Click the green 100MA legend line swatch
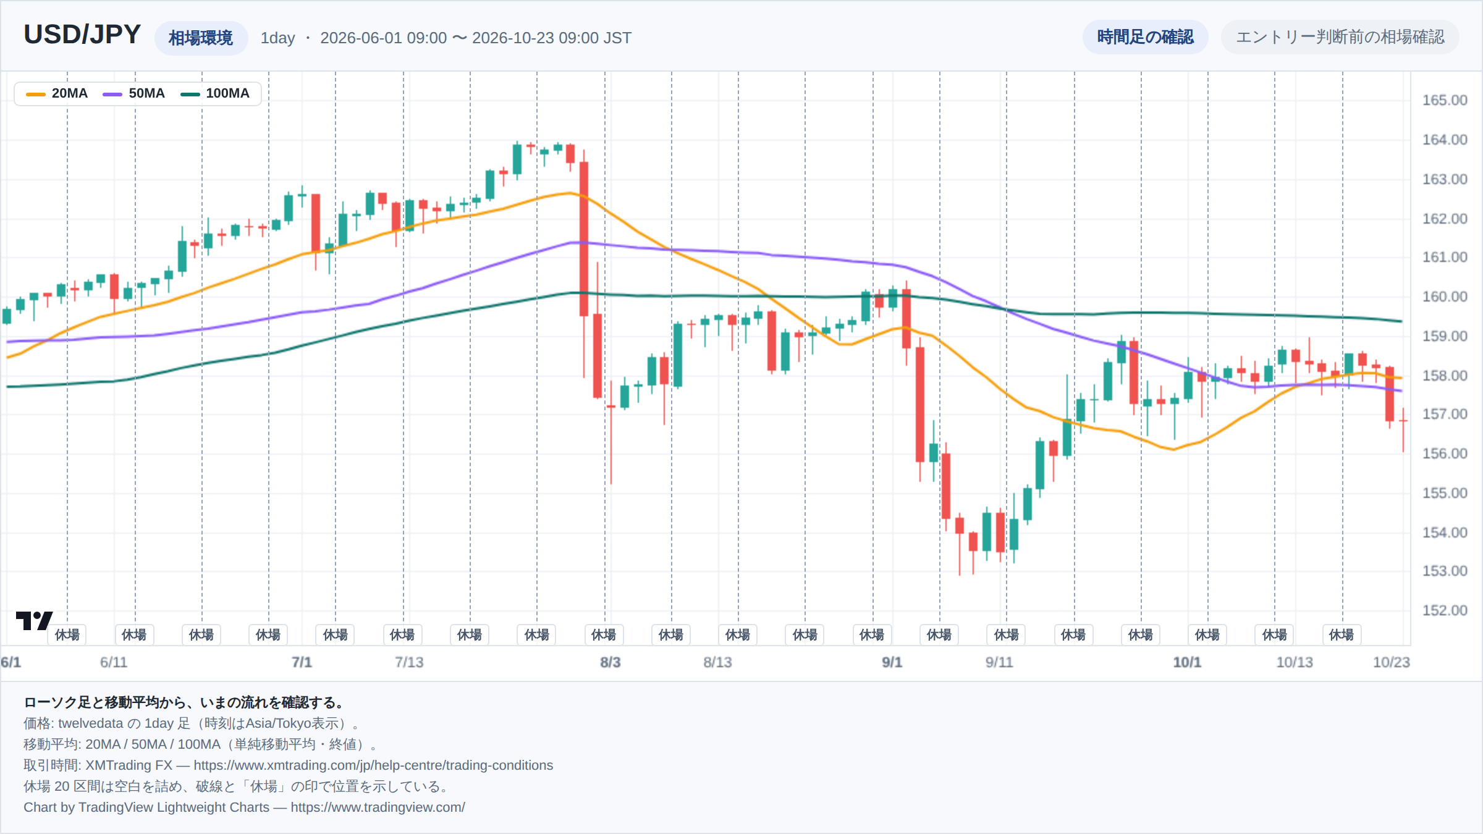Viewport: 1483px width, 834px height. (x=190, y=94)
